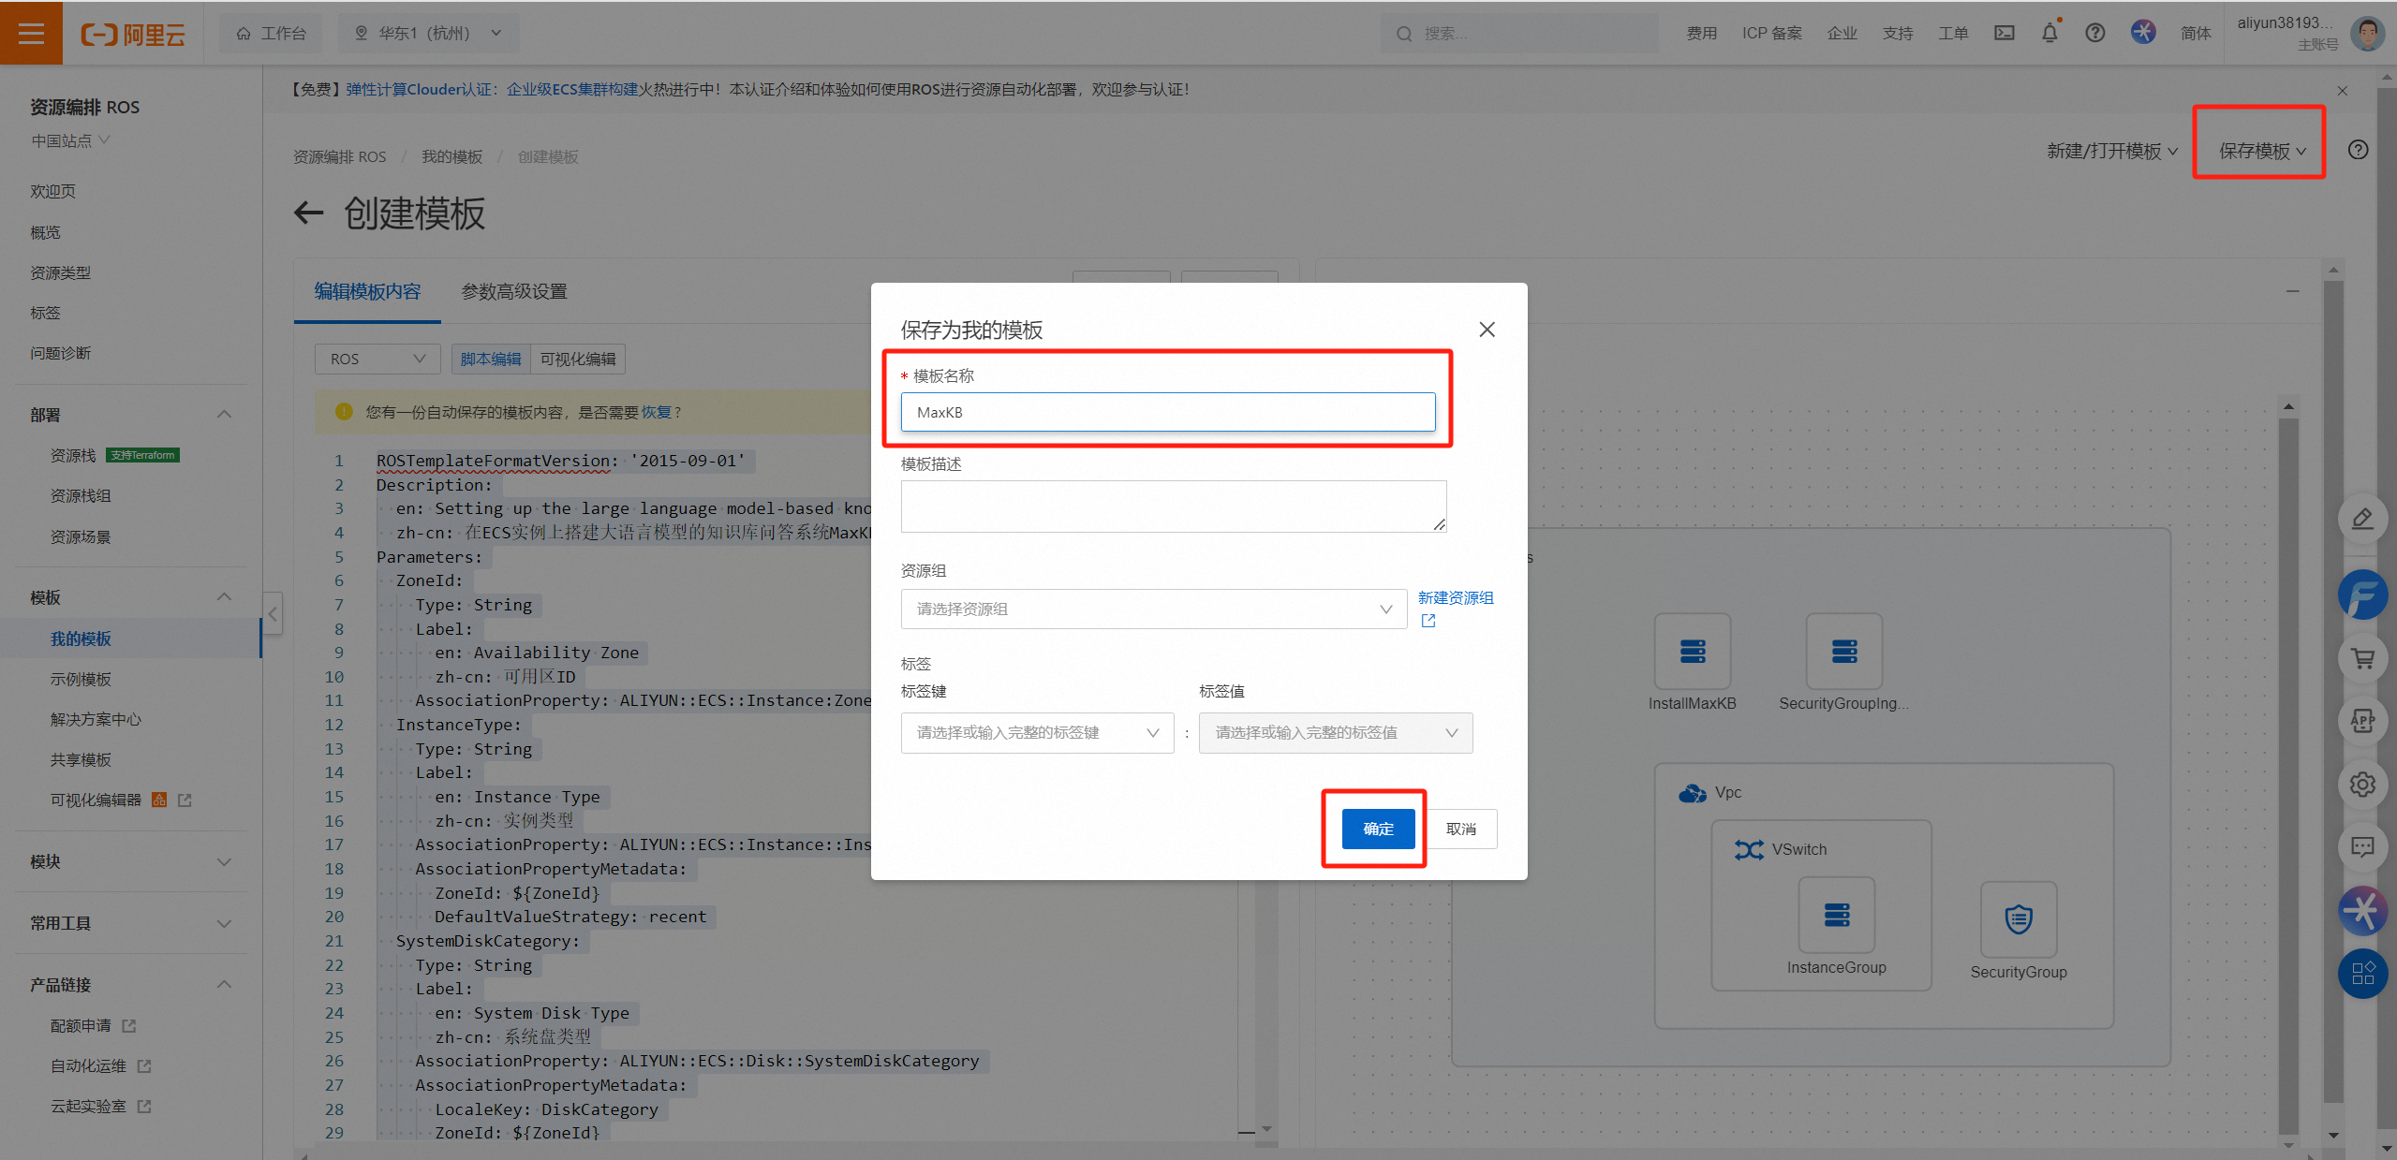Expand the 常用工具 sidebar section
The height and width of the screenshot is (1160, 2397).
point(224,924)
